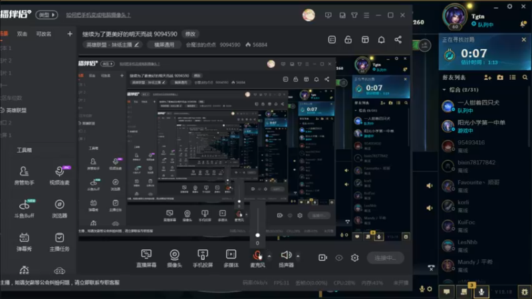
Task: Select friend korli
Action: 483,206
